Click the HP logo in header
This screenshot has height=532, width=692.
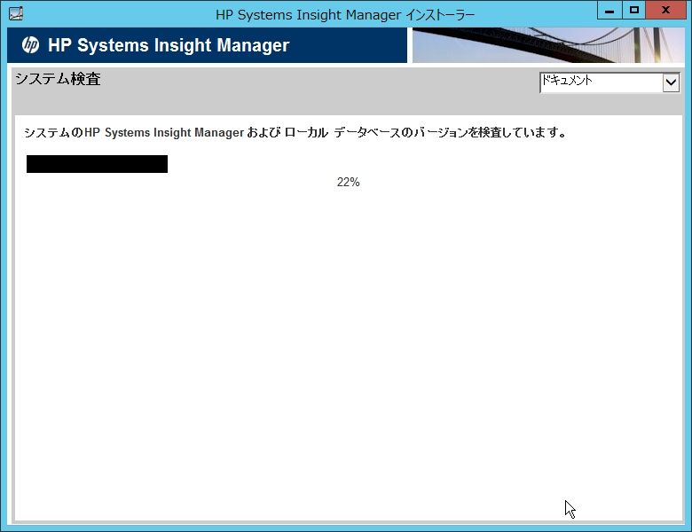click(30, 44)
